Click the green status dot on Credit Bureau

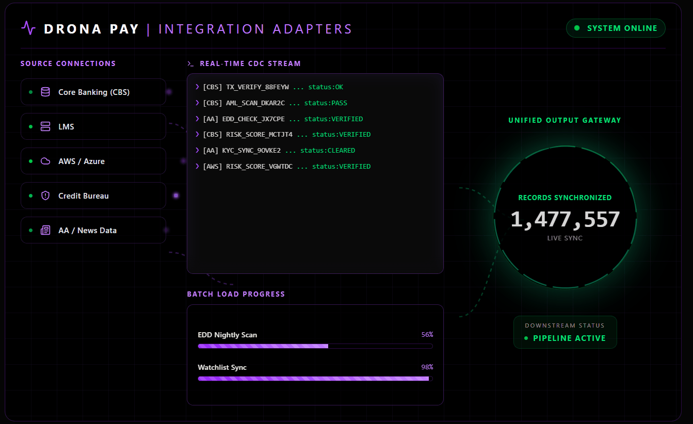[x=30, y=195]
